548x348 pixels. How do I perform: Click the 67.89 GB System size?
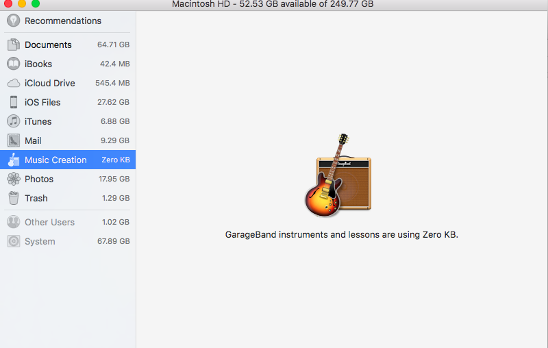[x=113, y=241]
